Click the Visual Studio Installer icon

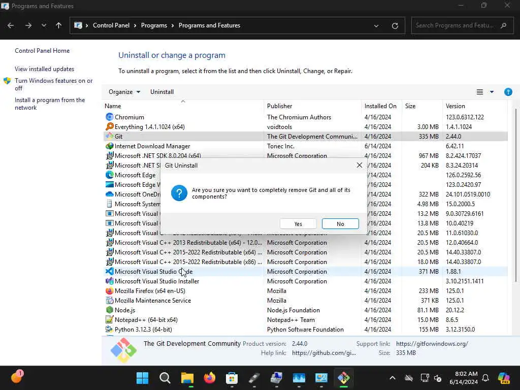[110, 281]
